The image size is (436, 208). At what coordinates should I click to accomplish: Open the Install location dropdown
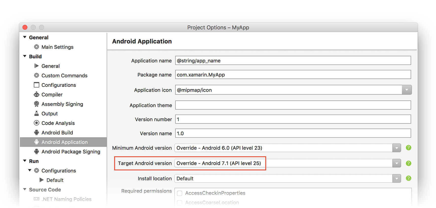point(397,178)
